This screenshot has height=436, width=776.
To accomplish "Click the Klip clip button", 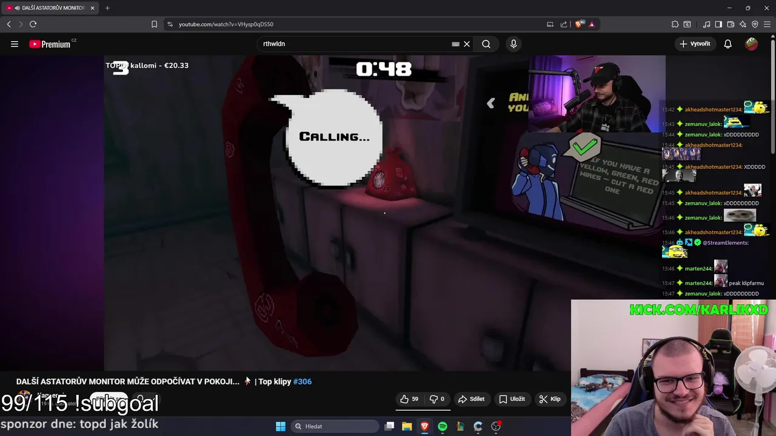I will (x=550, y=399).
